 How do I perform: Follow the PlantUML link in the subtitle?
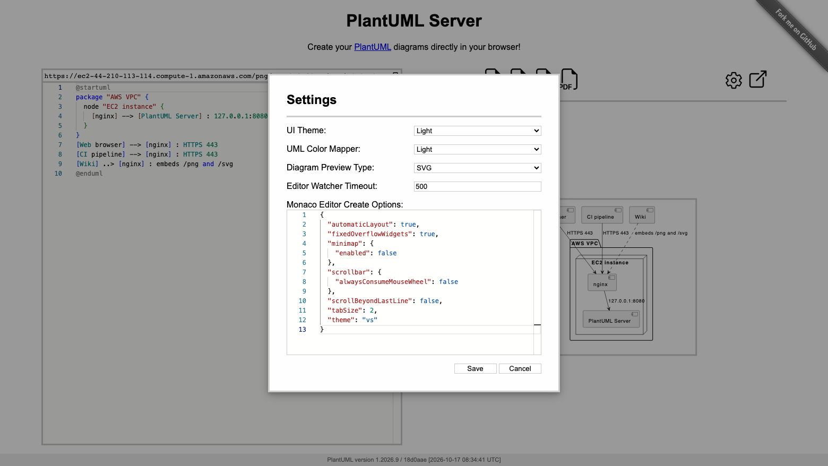click(x=373, y=47)
